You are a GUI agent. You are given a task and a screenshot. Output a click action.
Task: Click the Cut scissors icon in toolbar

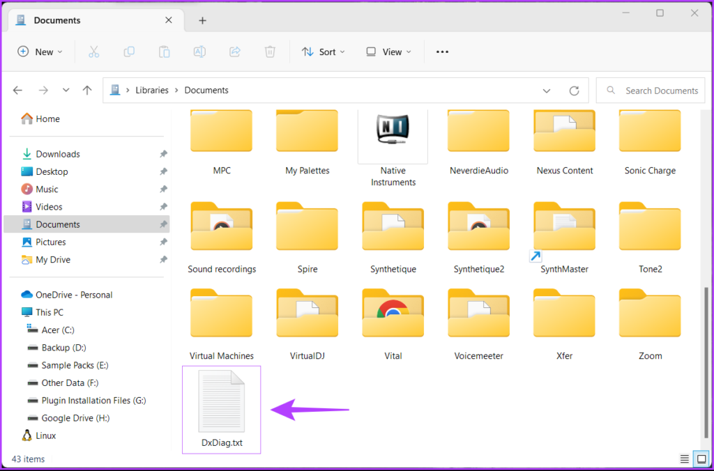click(x=94, y=52)
